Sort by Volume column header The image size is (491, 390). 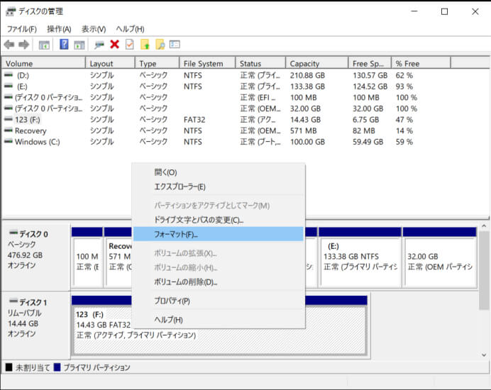pos(44,64)
